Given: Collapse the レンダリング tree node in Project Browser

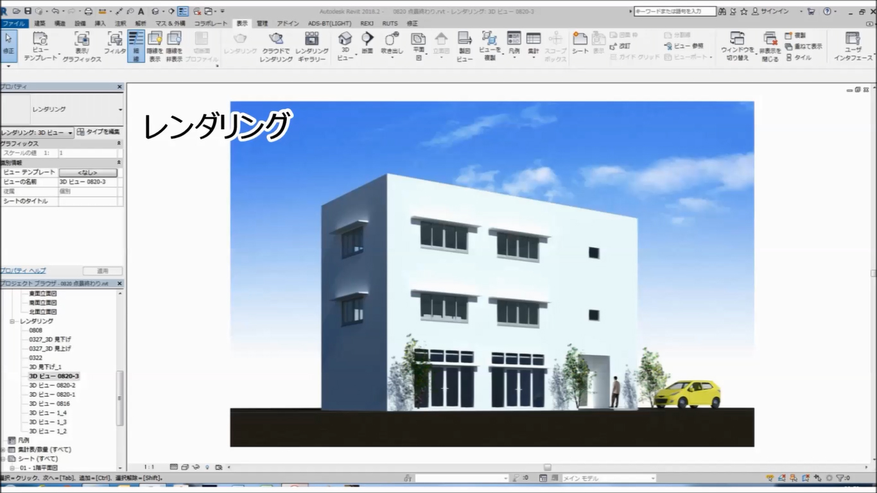Looking at the screenshot, I should [12, 321].
